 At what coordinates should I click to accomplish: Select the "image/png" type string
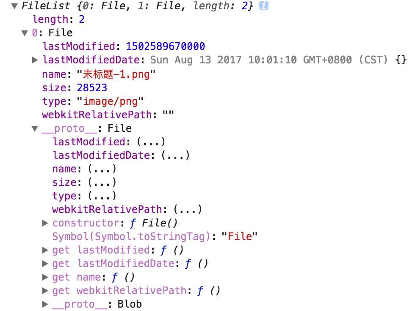tap(110, 101)
